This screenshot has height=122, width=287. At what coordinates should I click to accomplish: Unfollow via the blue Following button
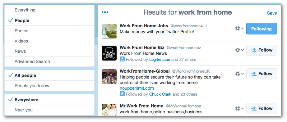point(262,29)
